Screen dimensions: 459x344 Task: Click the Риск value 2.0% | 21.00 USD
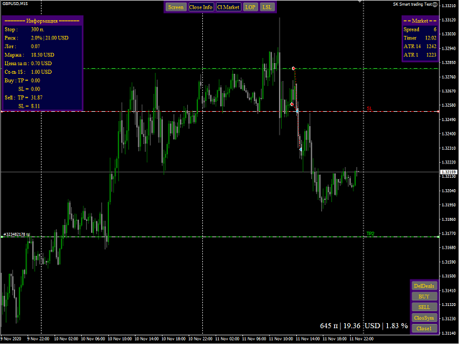[x=49, y=38]
